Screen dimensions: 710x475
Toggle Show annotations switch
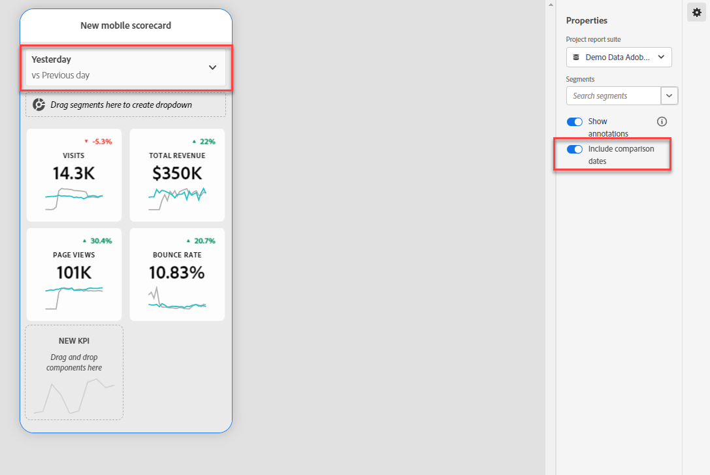pyautogui.click(x=575, y=122)
